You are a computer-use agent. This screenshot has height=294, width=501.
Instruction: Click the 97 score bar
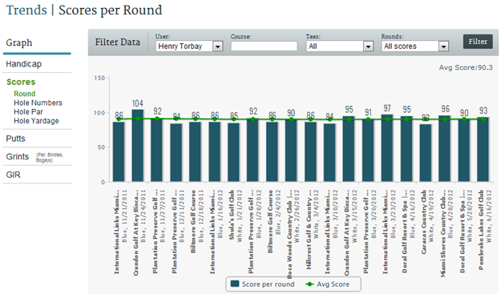tap(387, 148)
